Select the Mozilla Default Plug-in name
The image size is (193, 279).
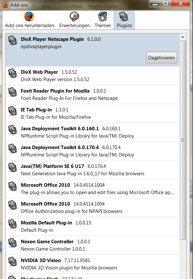(x=46, y=223)
